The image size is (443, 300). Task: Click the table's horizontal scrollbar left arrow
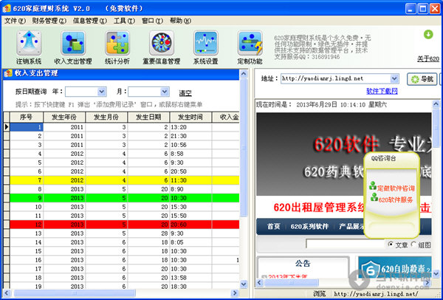tap(7, 293)
